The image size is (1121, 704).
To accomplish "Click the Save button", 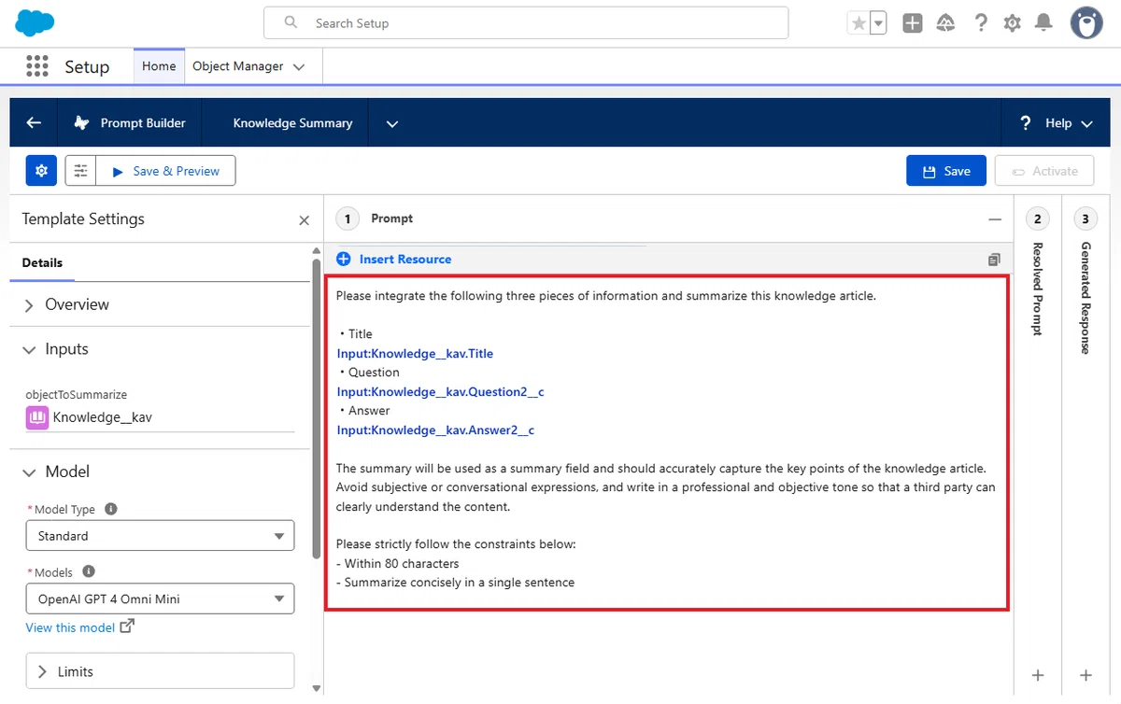I will [x=945, y=171].
